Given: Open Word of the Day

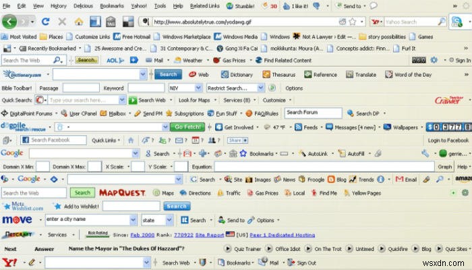Looking at the screenshot, I should [408, 74].
